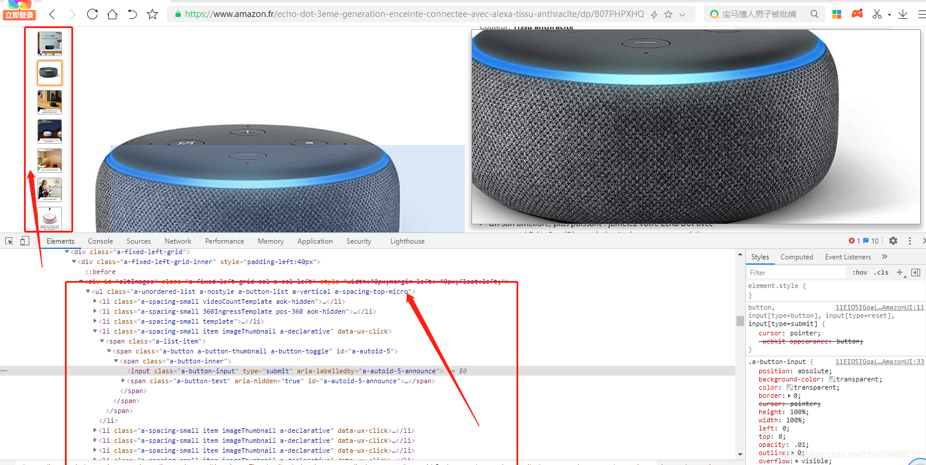
Task: Switch to the Application tab
Action: point(315,241)
